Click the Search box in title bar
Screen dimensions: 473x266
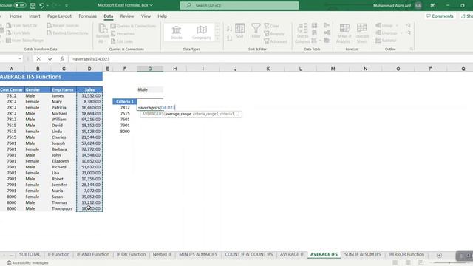point(239,5)
